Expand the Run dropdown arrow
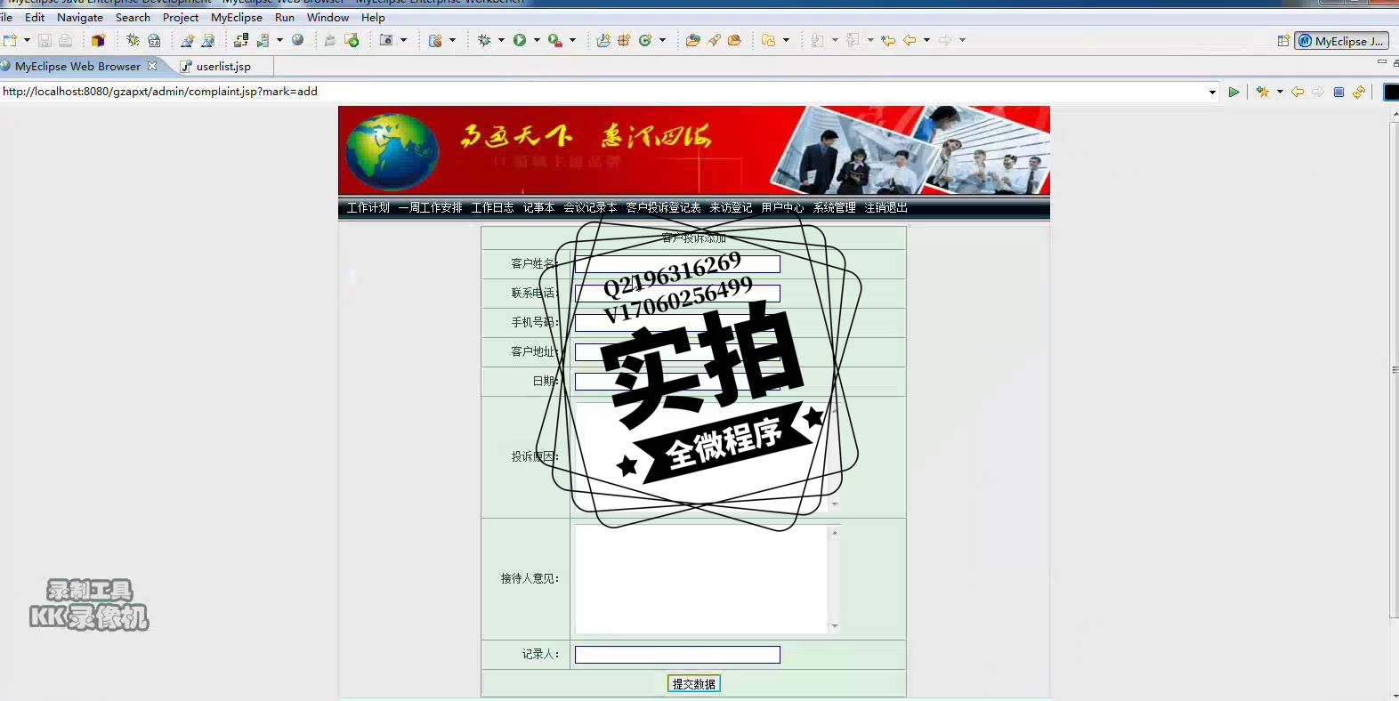 tap(537, 40)
